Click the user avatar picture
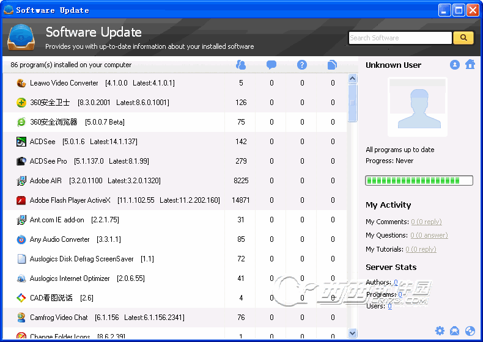 [x=418, y=107]
